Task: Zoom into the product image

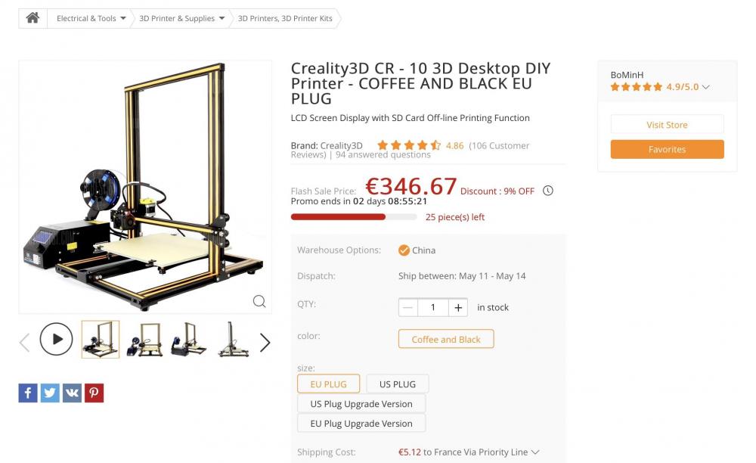Action: [x=259, y=302]
